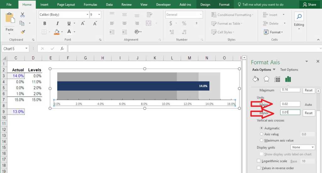Open Size & Properties icon in Format Axis
The height and width of the screenshot is (173, 322).
pyautogui.click(x=277, y=79)
